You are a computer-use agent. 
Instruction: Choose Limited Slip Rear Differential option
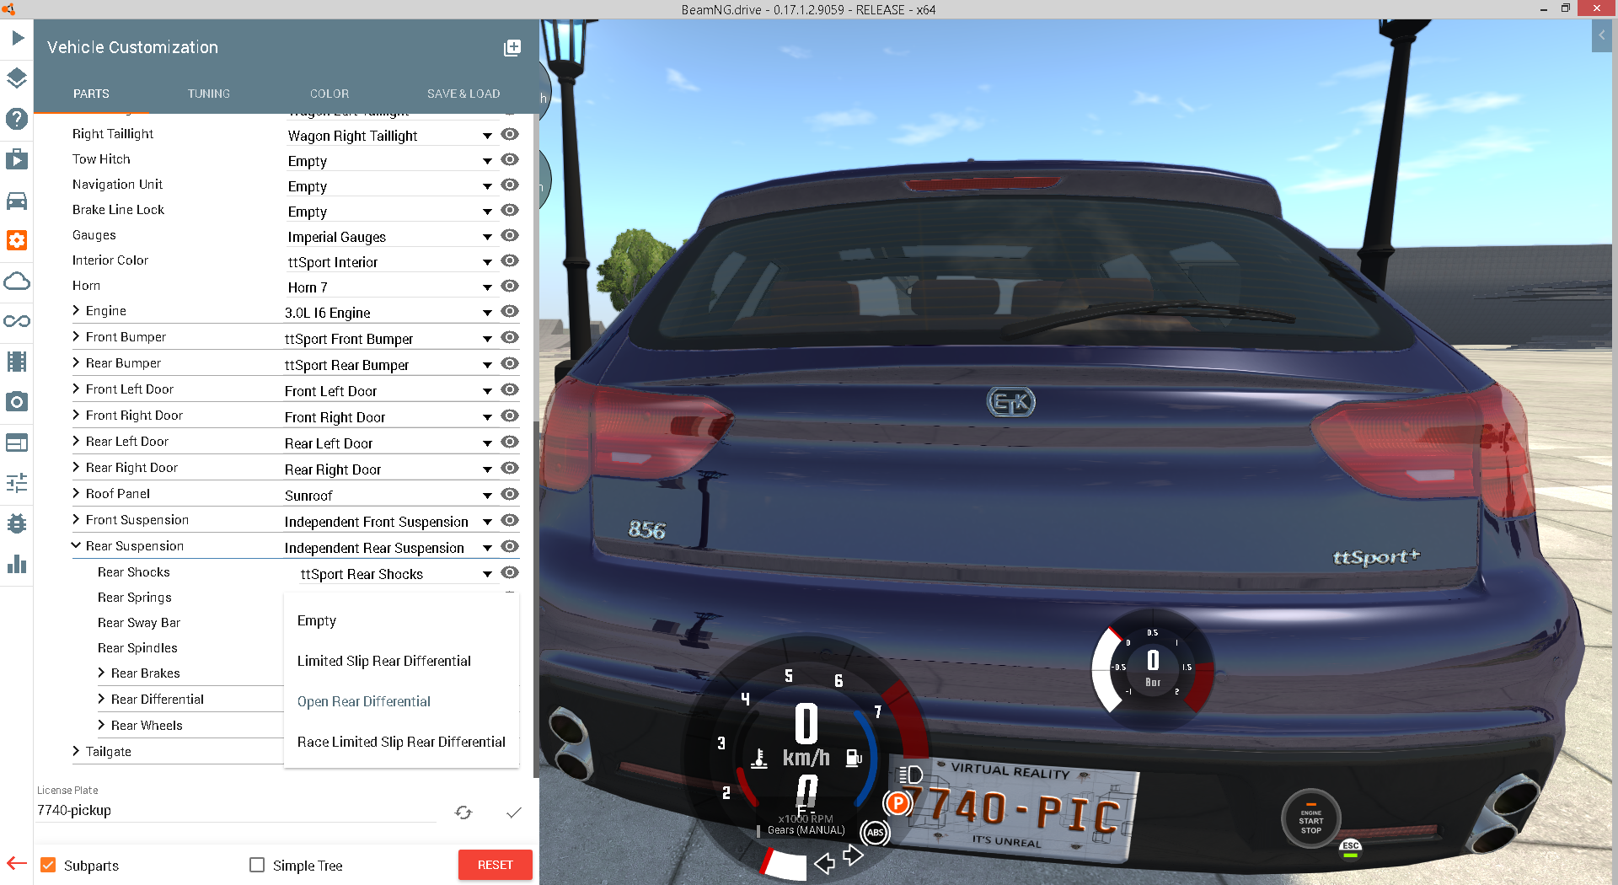pyautogui.click(x=401, y=661)
